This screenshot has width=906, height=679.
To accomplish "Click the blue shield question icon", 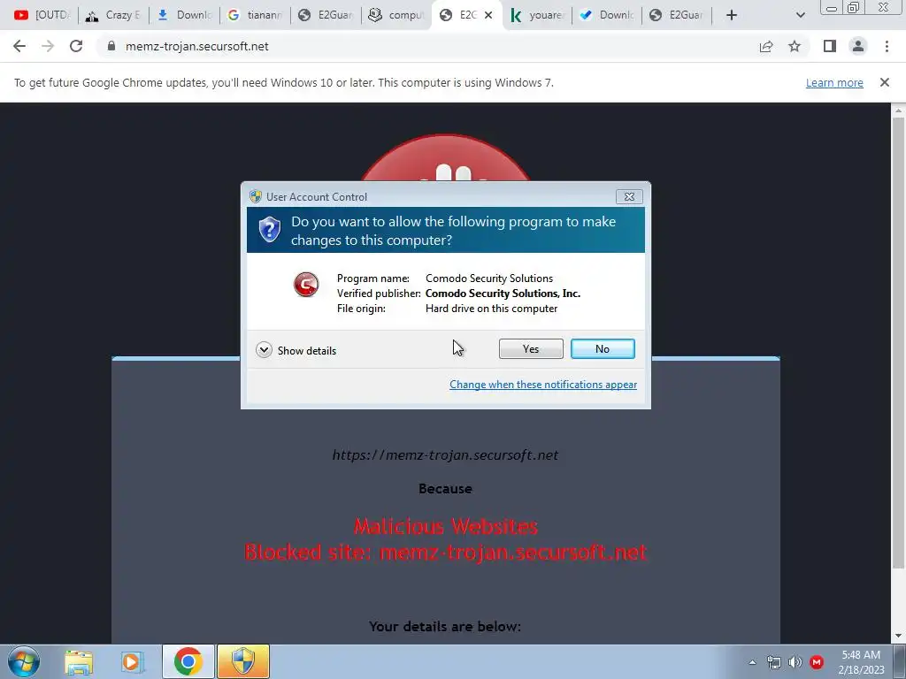I will (x=269, y=230).
